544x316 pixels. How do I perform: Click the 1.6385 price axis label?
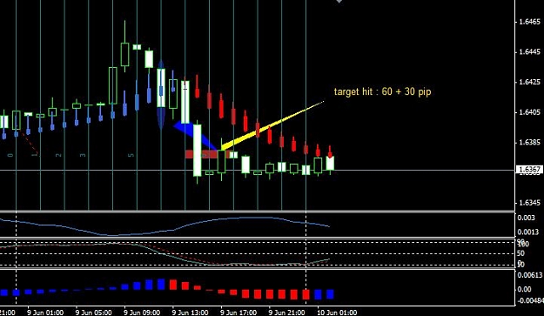pyautogui.click(x=529, y=143)
